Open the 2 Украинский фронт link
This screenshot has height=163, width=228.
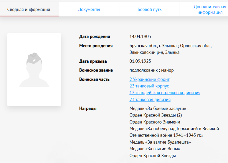(x=149, y=79)
